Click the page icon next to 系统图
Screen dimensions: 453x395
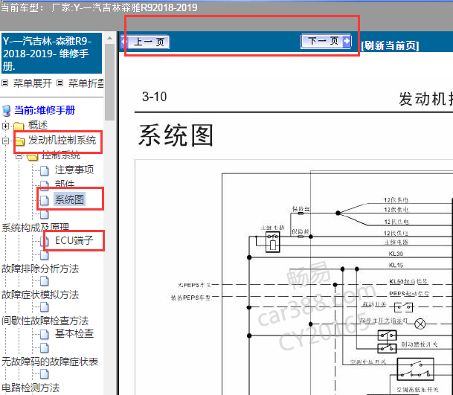pyautogui.click(x=44, y=200)
